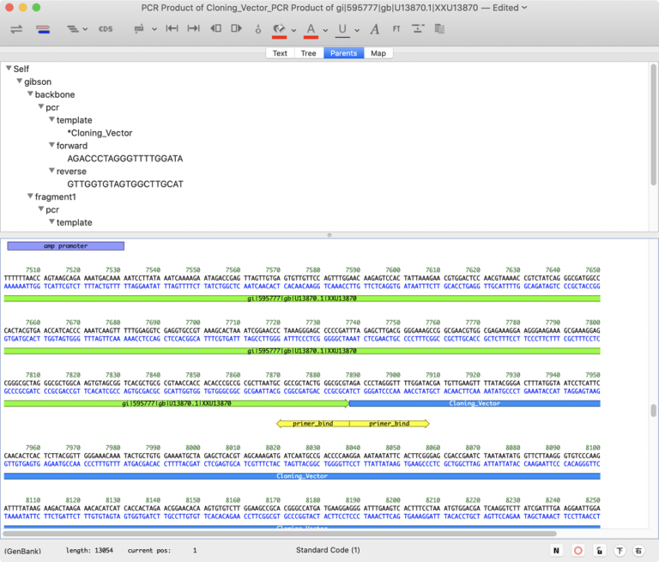
Task: Click the (GenBank) format label
Action: point(22,551)
